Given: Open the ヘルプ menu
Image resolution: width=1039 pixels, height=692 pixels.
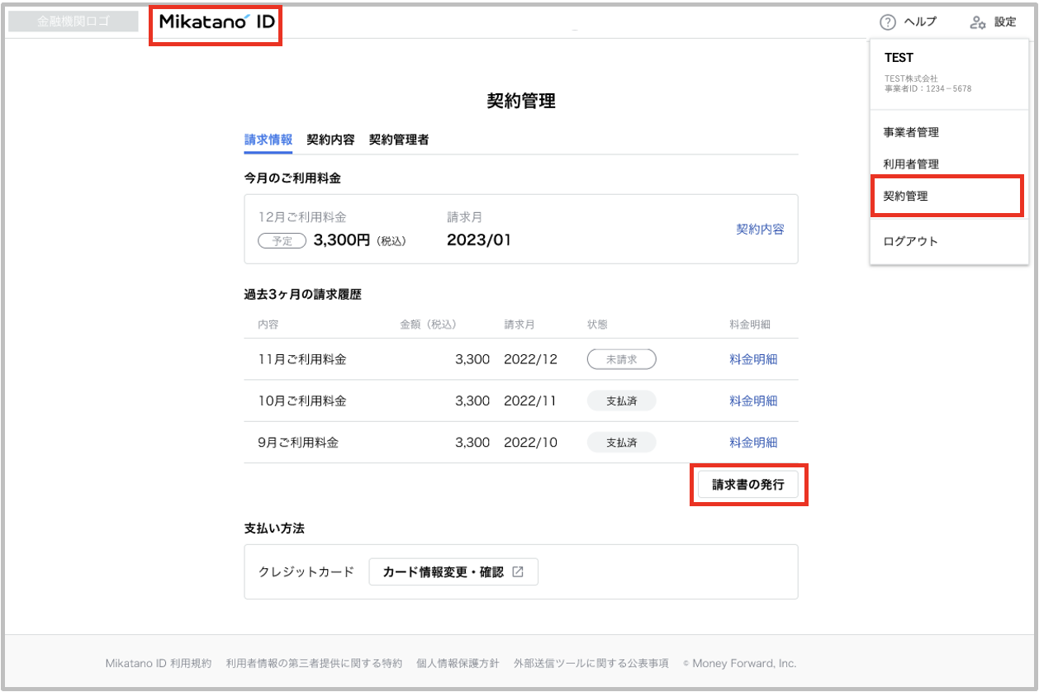Looking at the screenshot, I should pyautogui.click(x=909, y=22).
